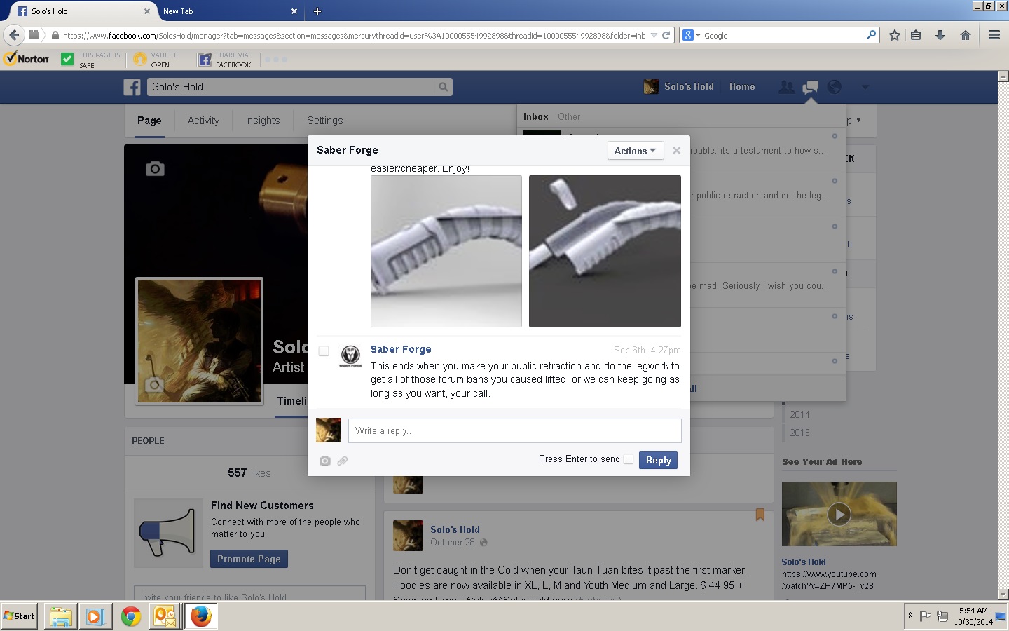
Task: Switch to the Settings tab
Action: click(324, 121)
